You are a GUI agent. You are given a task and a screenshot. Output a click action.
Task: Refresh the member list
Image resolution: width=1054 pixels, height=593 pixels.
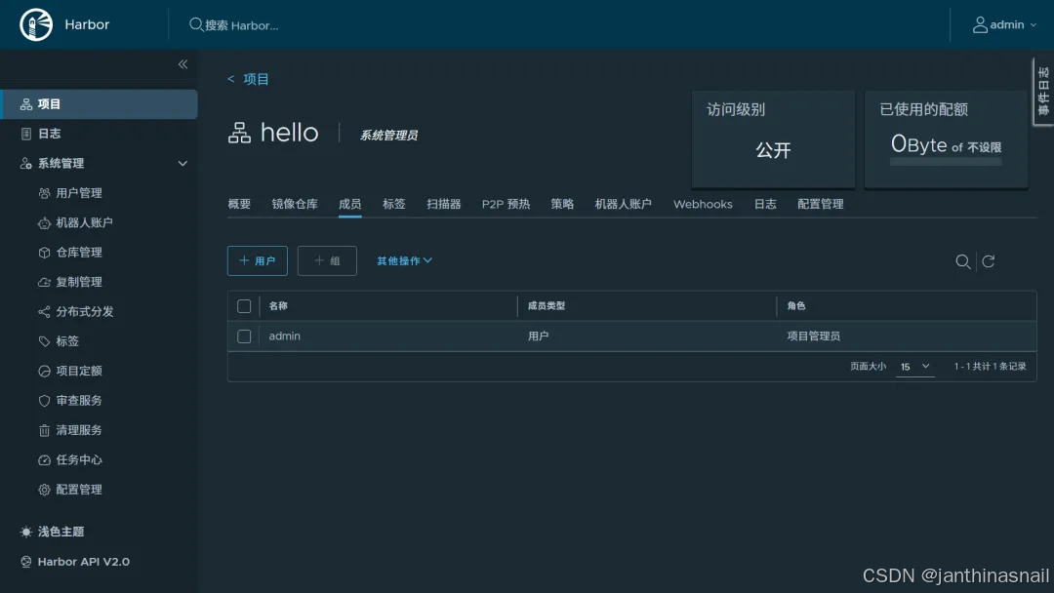(x=988, y=261)
